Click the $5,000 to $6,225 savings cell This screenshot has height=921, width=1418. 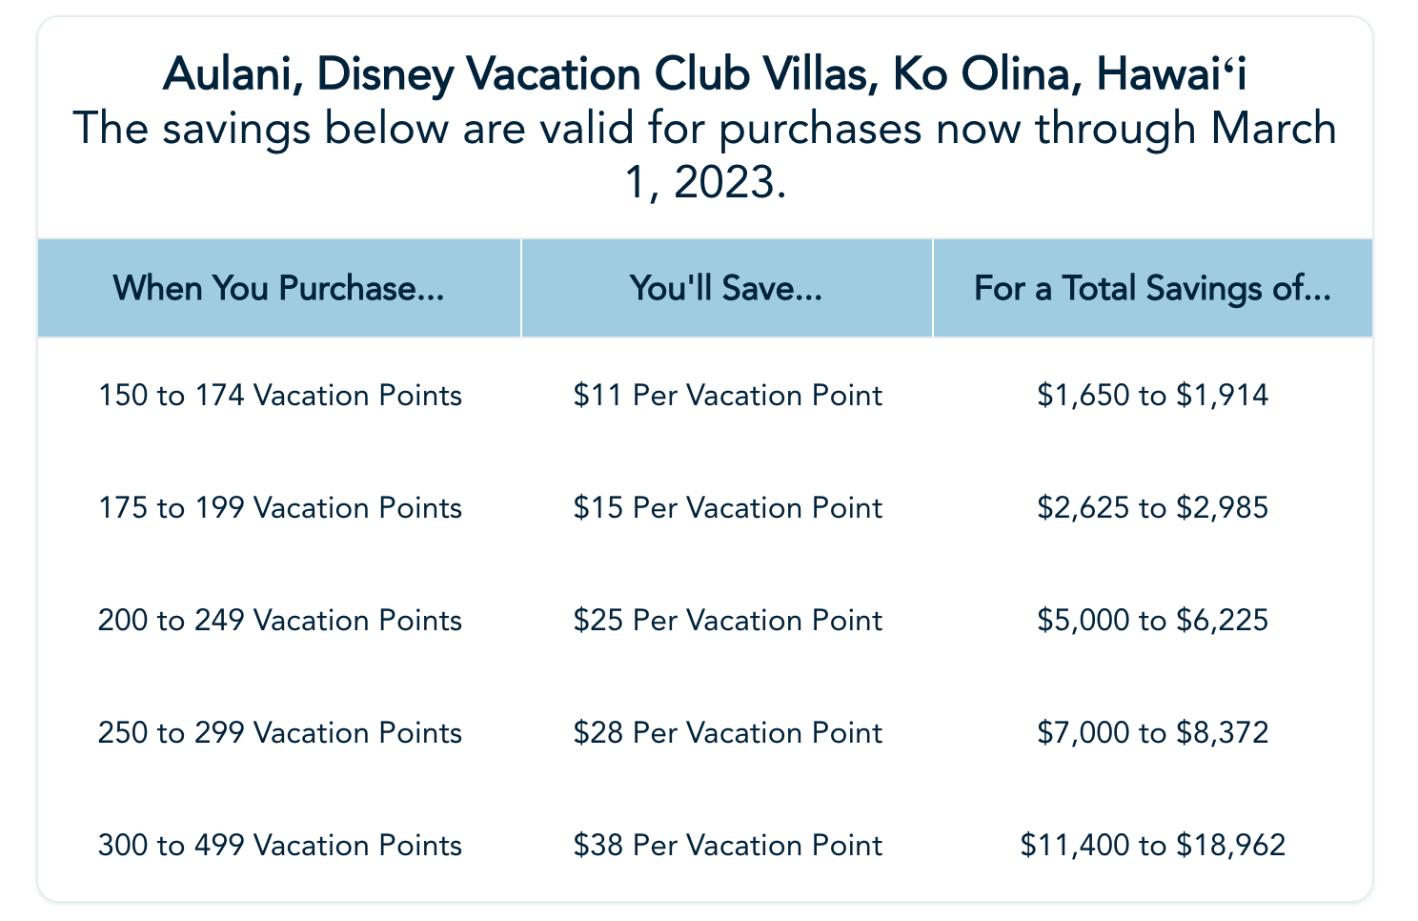click(1153, 620)
